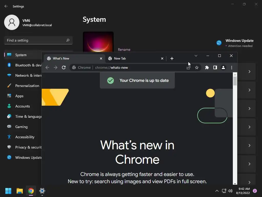Viewport: 262px width, 197px height.
Task: Open Bluetooth & devices settings
Action: pos(23,65)
